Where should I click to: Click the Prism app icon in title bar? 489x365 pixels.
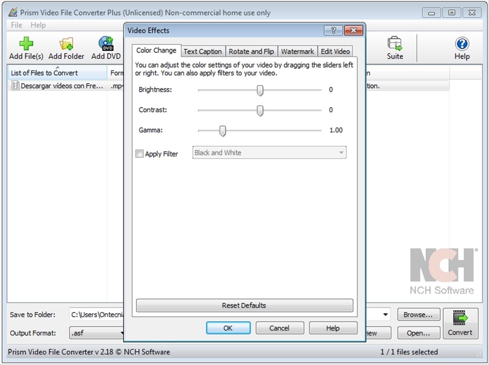coord(13,12)
